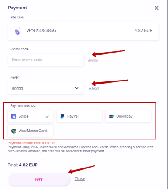Click into the promo code field
Viewport: 168px width, 189px height.
[x=46, y=60]
